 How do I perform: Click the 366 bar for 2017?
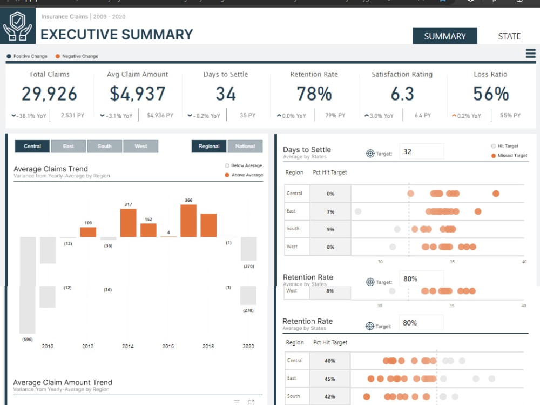click(x=188, y=221)
